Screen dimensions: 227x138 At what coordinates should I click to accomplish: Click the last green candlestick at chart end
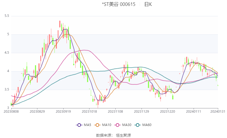click(218, 85)
